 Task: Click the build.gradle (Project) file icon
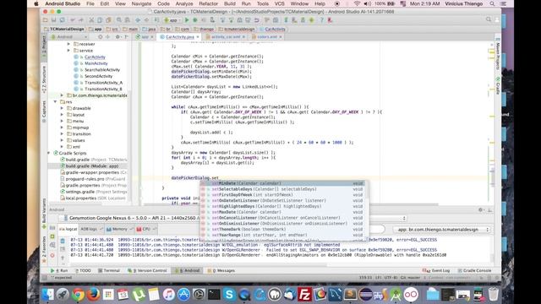click(x=63, y=160)
